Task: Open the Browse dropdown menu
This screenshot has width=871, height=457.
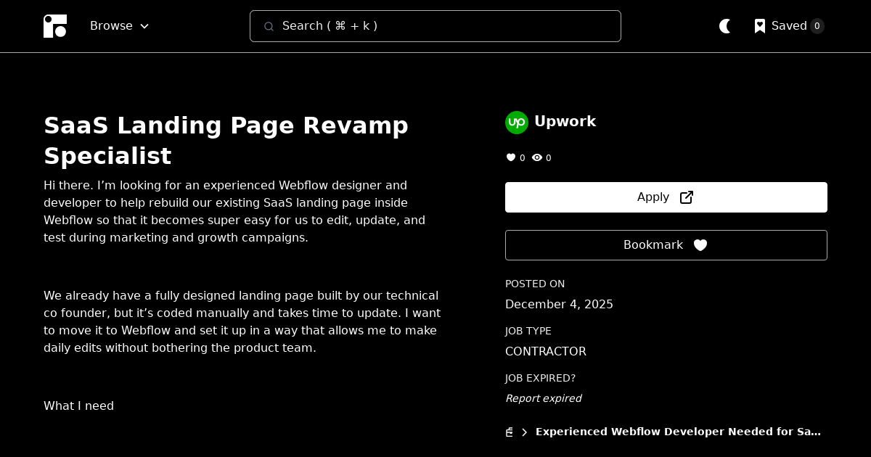Action: coord(119,26)
